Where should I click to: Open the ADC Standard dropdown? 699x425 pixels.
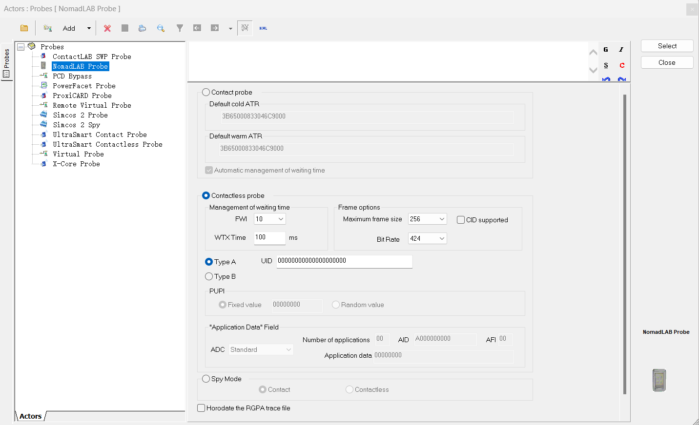coord(261,349)
